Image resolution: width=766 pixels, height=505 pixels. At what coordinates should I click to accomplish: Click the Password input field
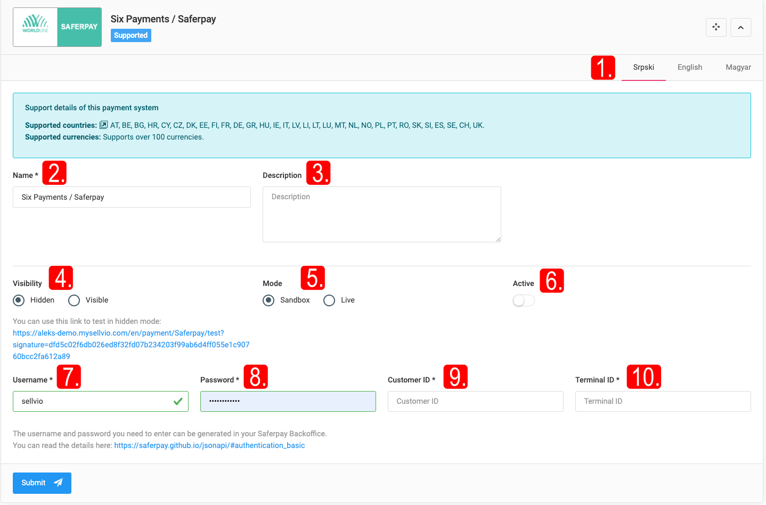tap(288, 401)
